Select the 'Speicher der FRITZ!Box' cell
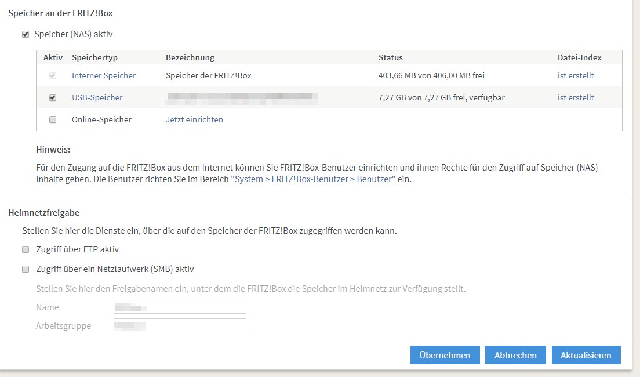The image size is (640, 377). [209, 75]
